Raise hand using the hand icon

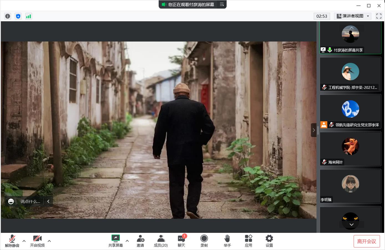[227, 241]
